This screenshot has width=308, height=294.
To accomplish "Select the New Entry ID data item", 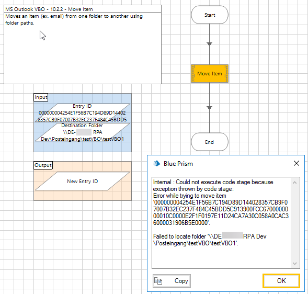I will [x=82, y=181].
